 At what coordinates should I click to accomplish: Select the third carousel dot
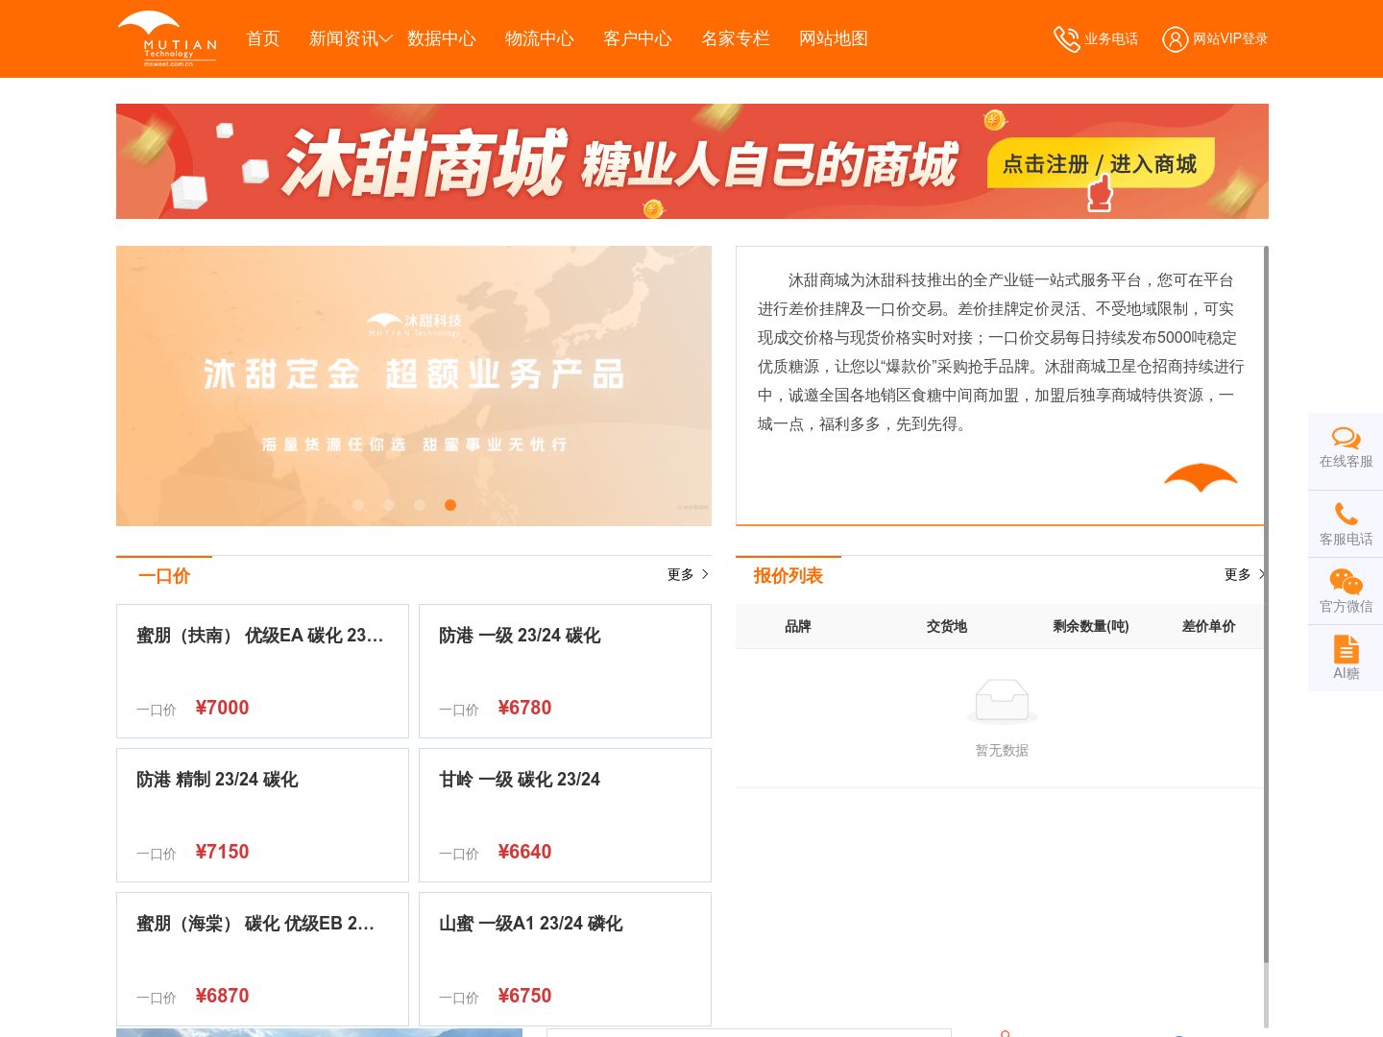click(x=420, y=505)
